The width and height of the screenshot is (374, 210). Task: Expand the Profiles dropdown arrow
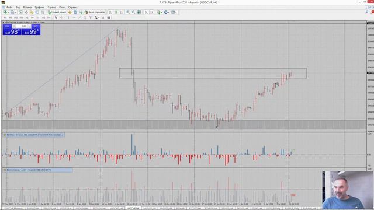[15, 12]
